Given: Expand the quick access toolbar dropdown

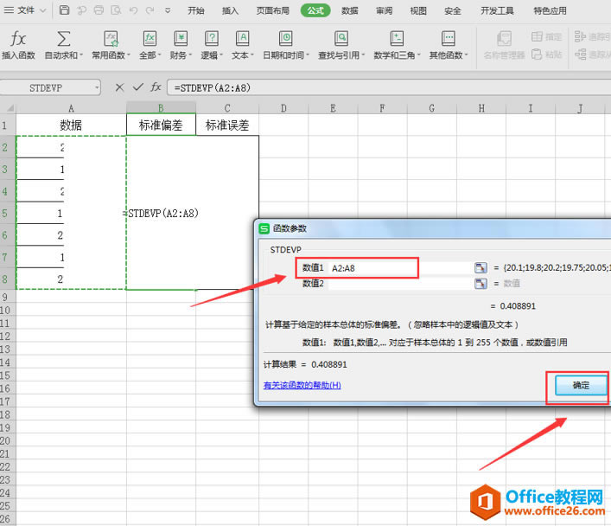Looking at the screenshot, I should [168, 10].
